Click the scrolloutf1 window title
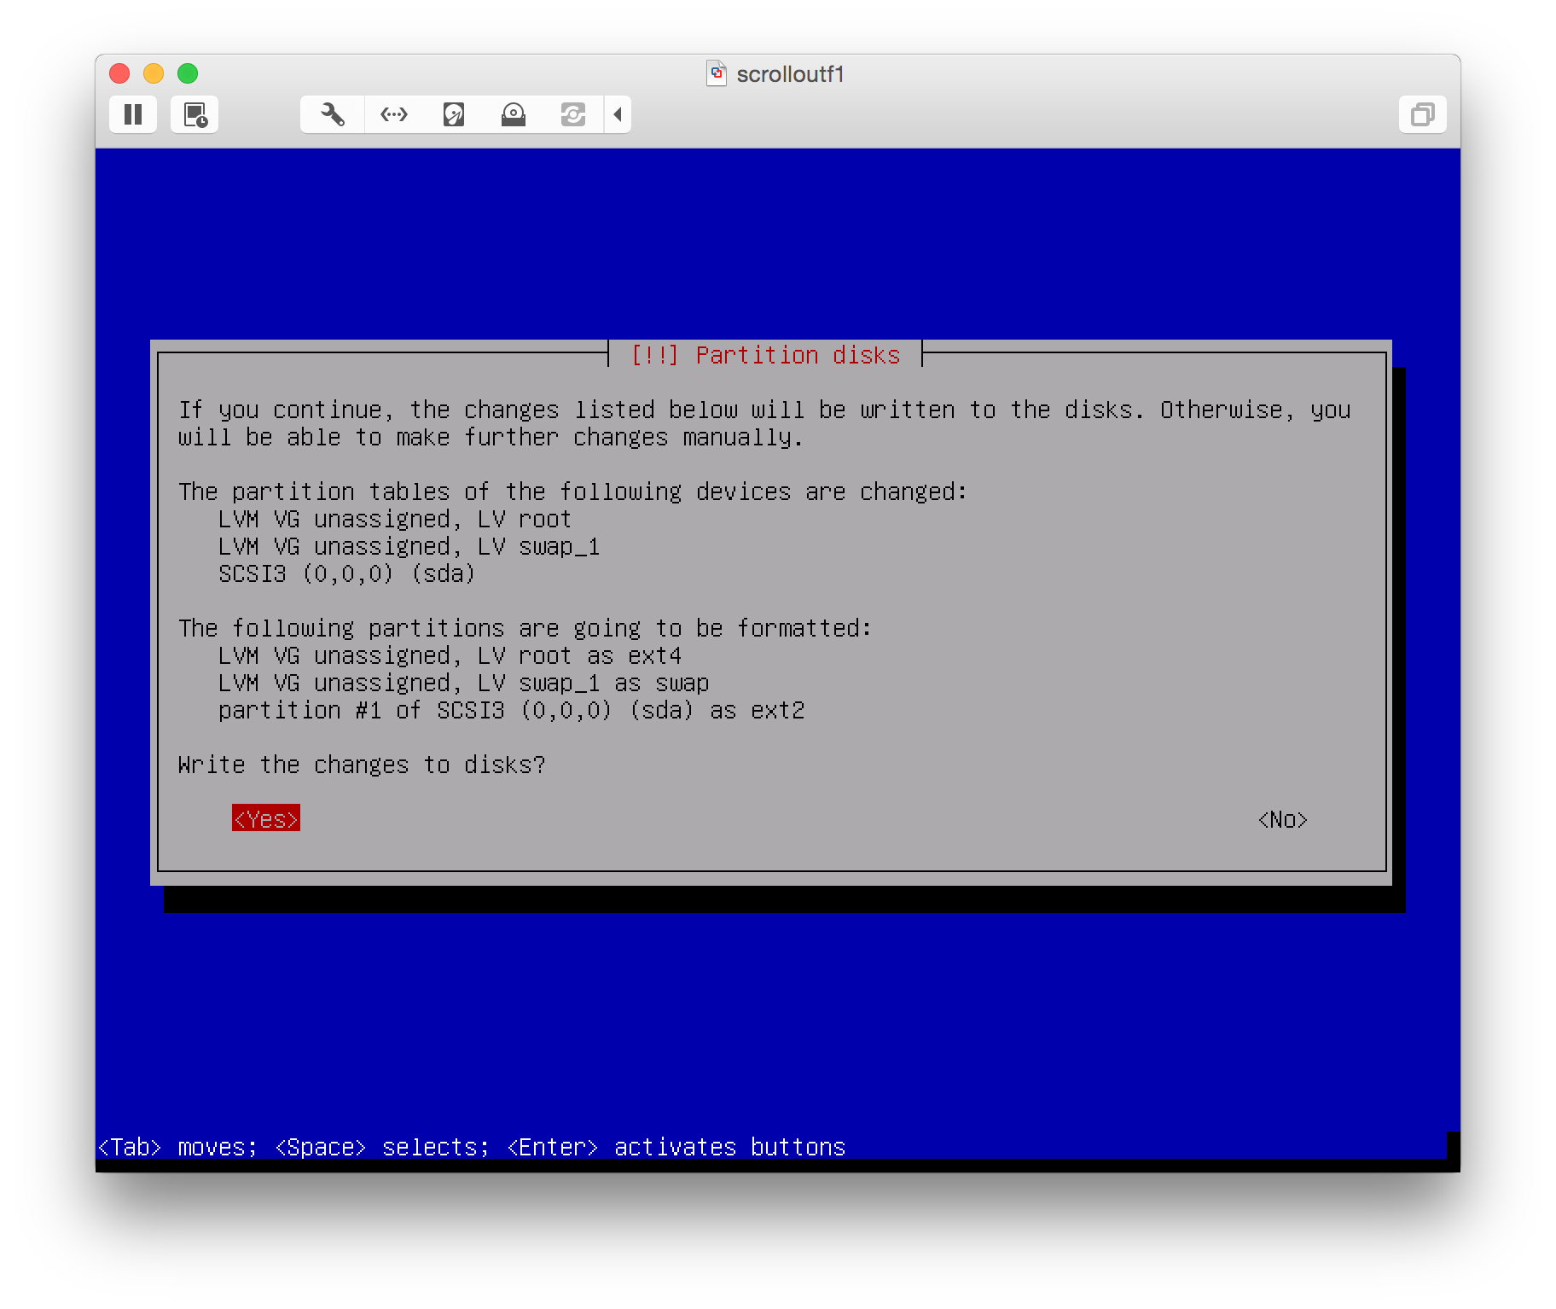This screenshot has width=1556, height=1309. 790,74
